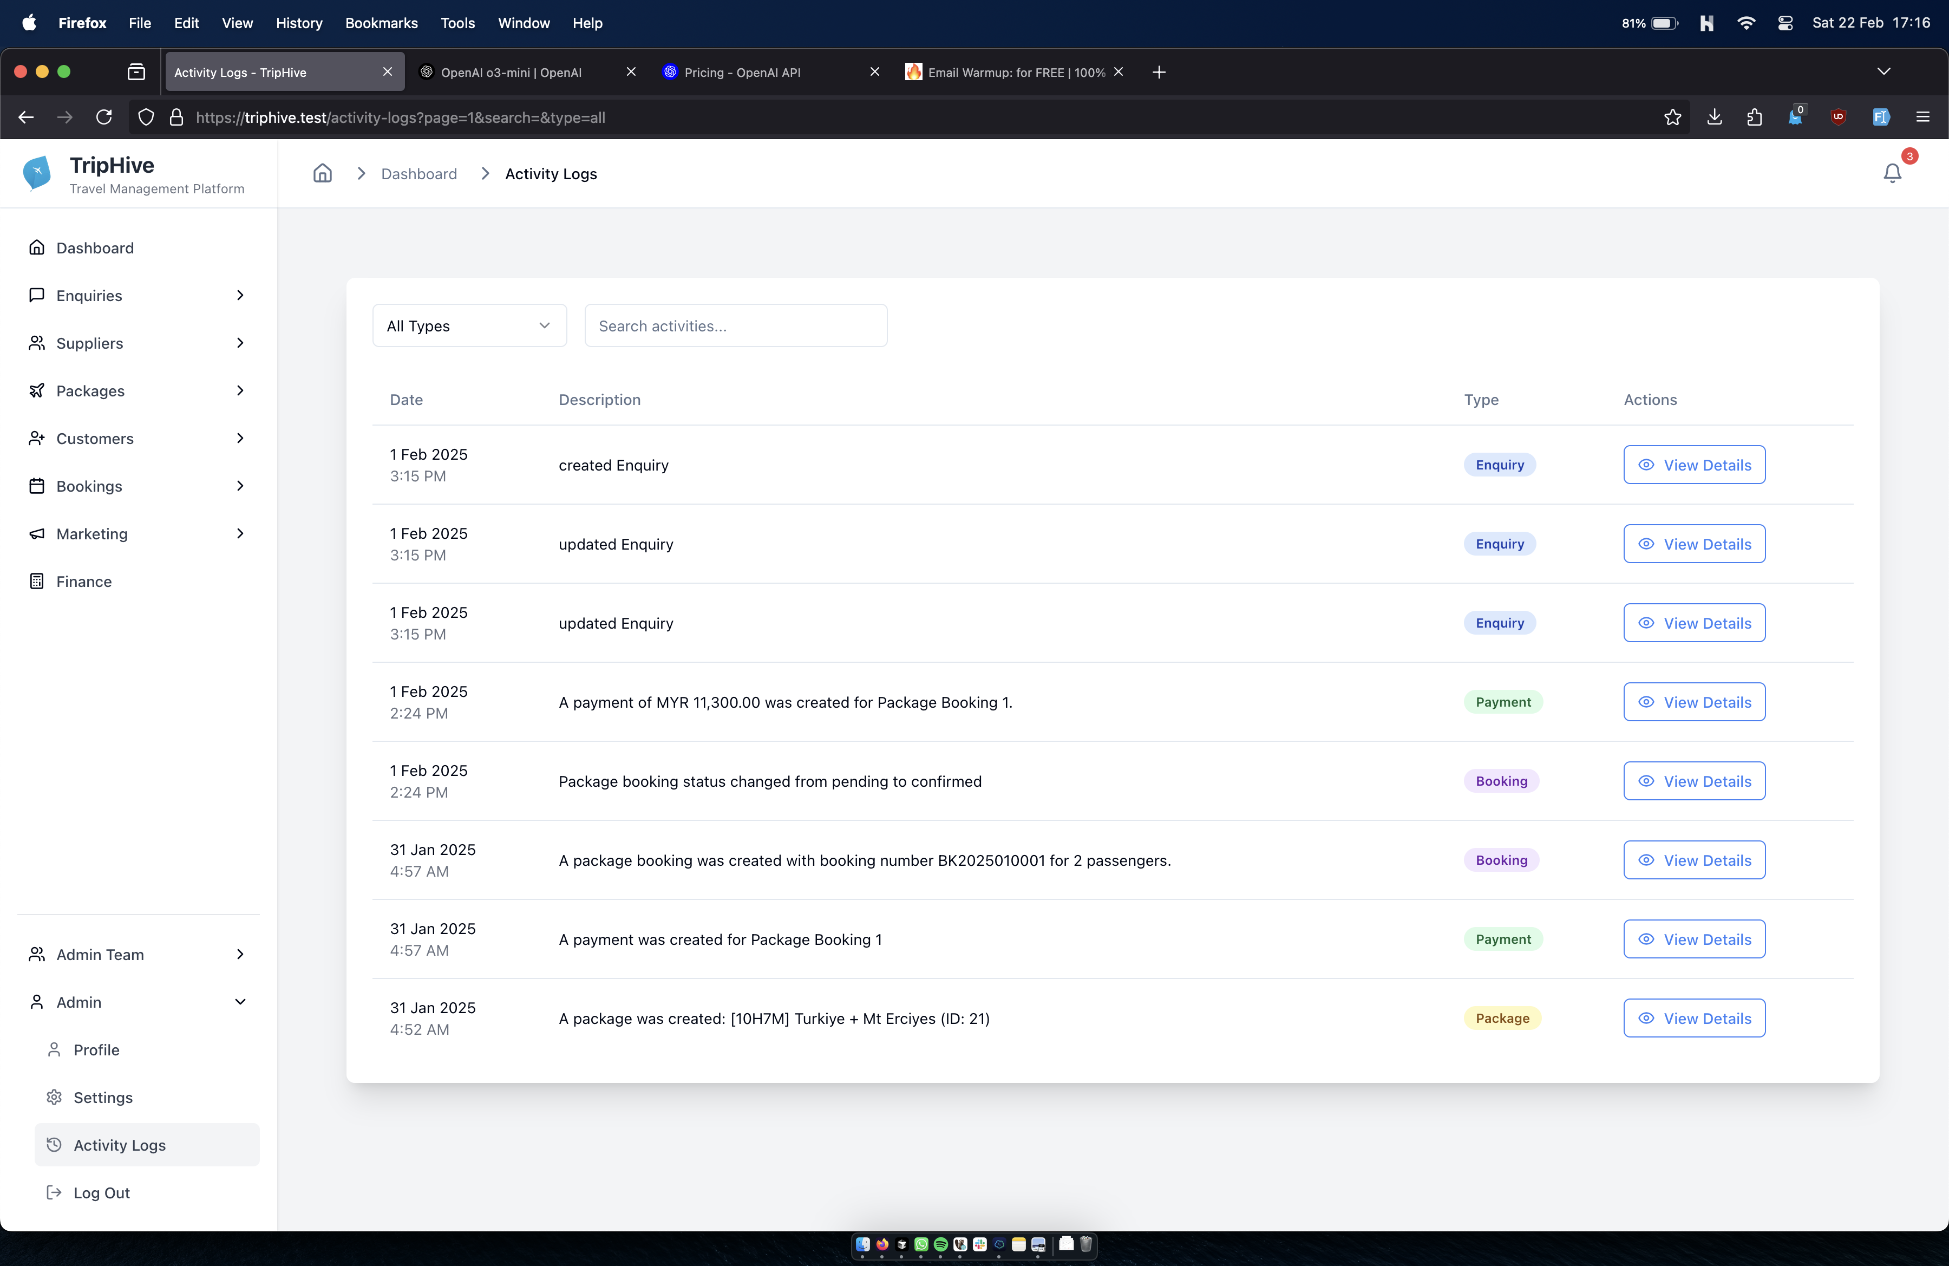List all tabs with the tab bar chevron

pos(1883,72)
